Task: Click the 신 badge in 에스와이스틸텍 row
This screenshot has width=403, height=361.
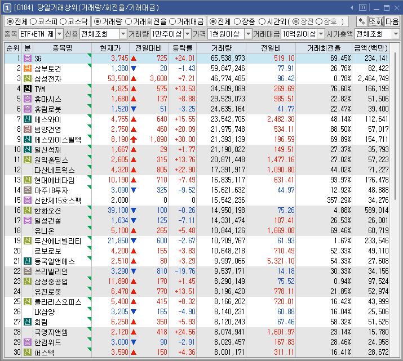Action: (x=28, y=140)
